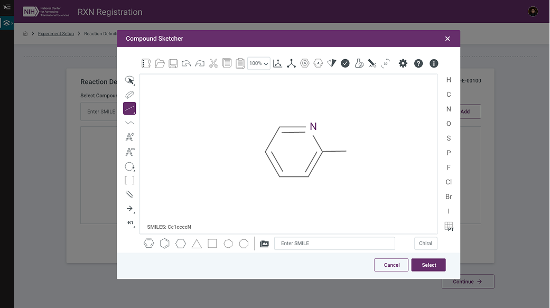
Task: Open the 100% zoom dropdown
Action: tap(258, 63)
